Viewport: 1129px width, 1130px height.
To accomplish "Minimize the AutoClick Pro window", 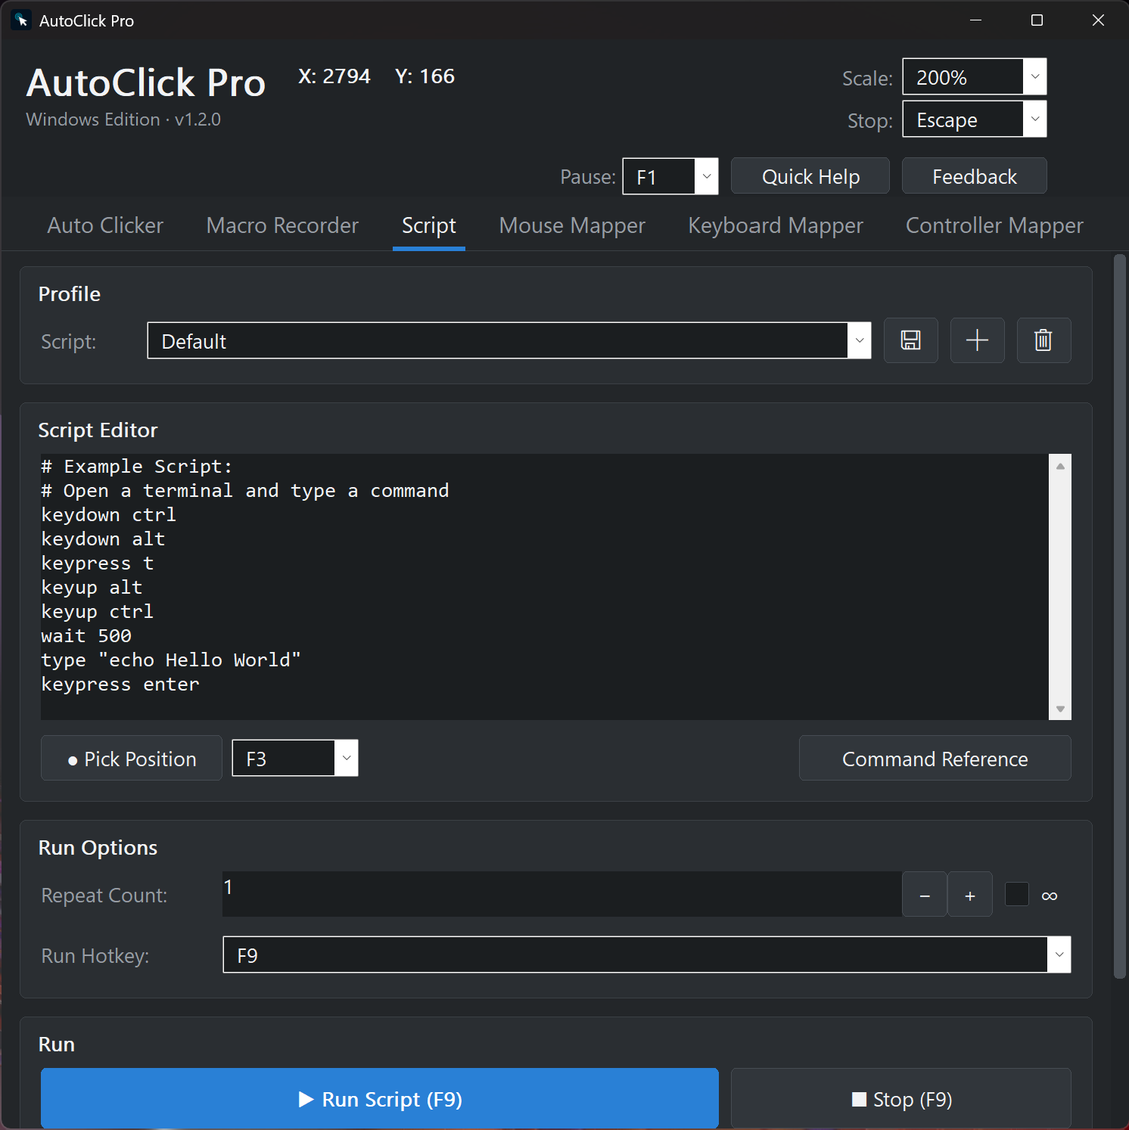I will pos(975,20).
